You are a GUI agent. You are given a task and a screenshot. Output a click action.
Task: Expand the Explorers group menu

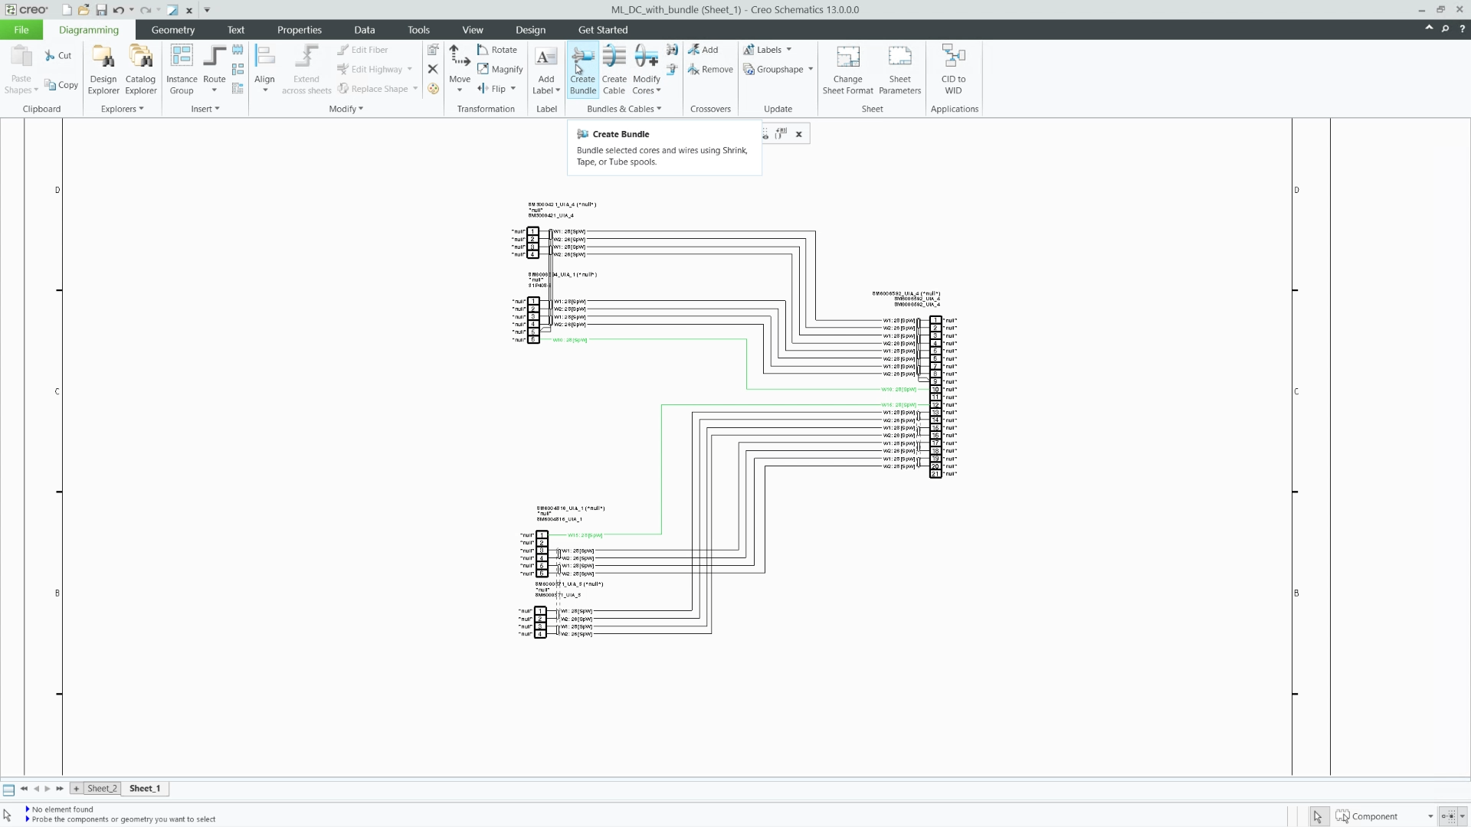123,109
